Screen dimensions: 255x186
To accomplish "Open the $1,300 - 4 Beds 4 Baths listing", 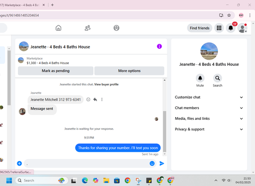I will [x=48, y=63].
